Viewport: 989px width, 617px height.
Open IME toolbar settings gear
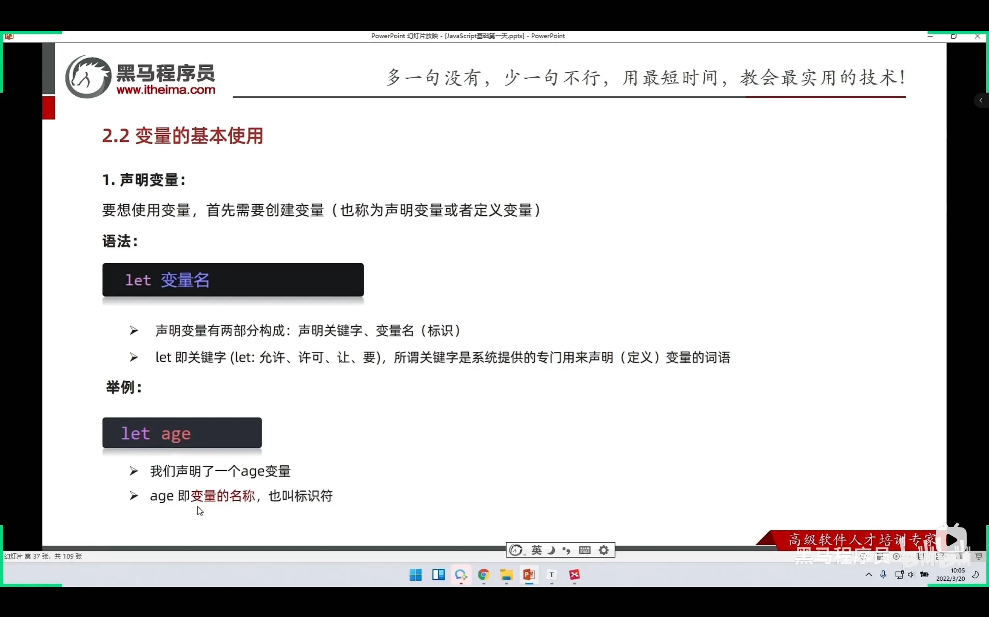pos(603,550)
